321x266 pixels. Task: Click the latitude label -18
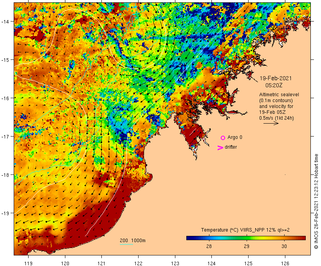pyautogui.click(x=5, y=175)
